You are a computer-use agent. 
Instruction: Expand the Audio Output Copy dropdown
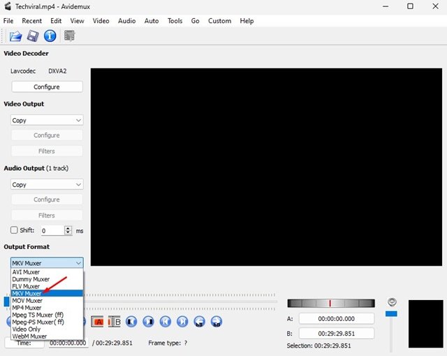(x=47, y=185)
